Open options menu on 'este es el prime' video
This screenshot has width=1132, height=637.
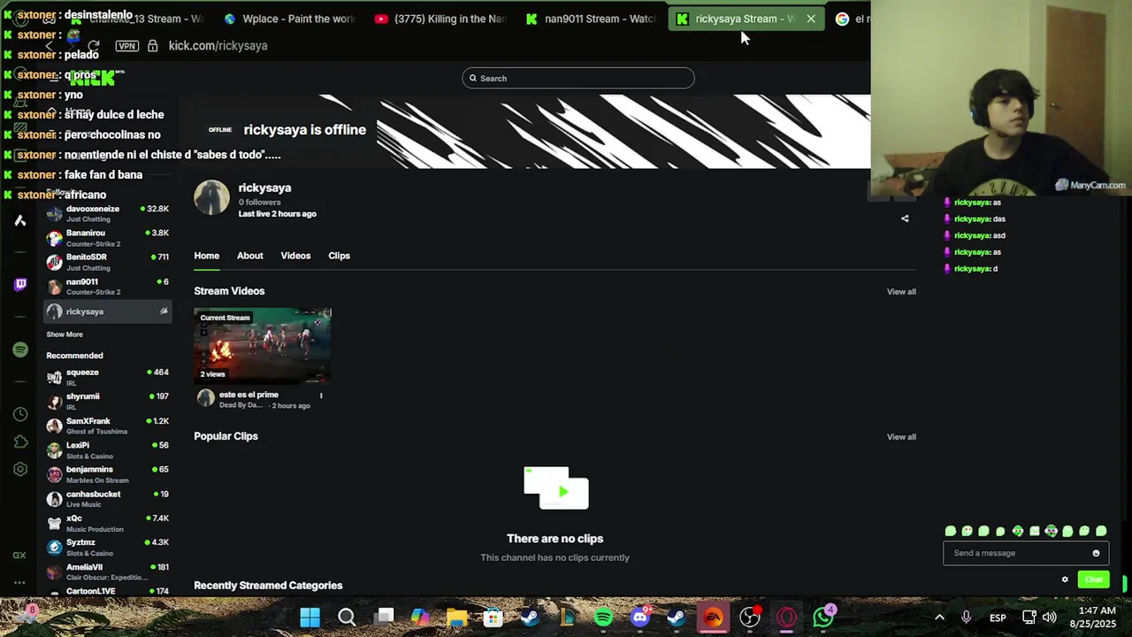(321, 395)
